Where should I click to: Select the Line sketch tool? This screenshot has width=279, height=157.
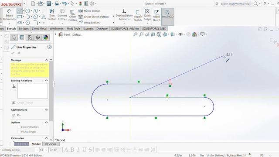20,11
